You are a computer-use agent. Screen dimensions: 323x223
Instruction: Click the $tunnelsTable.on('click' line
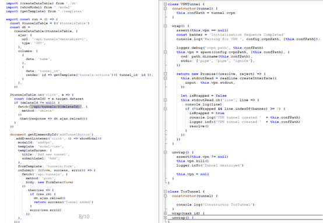tap(42, 95)
